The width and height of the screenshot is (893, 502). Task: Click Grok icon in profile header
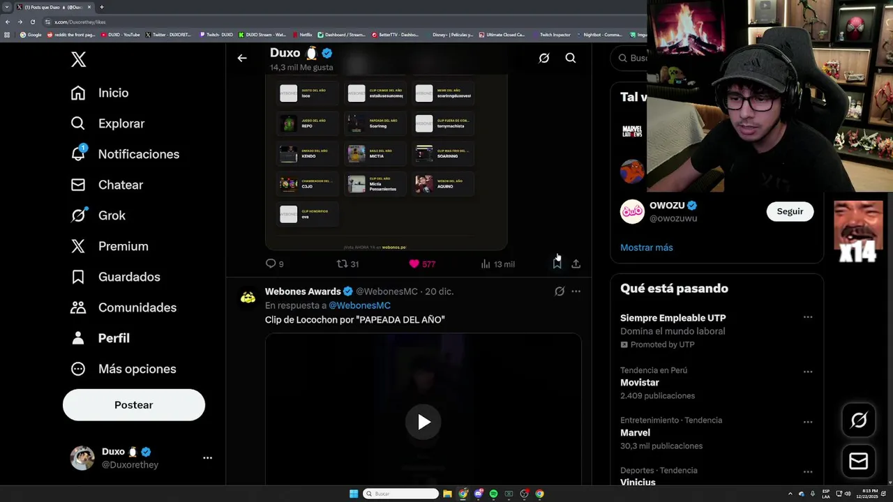[x=544, y=59]
